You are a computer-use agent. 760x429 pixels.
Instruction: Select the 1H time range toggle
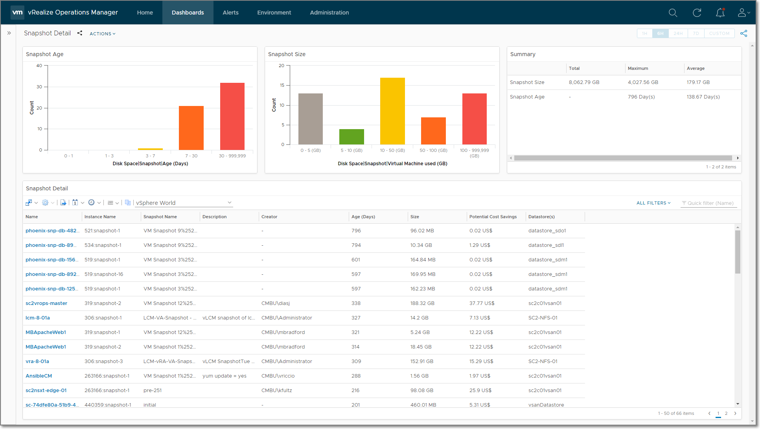tap(644, 33)
